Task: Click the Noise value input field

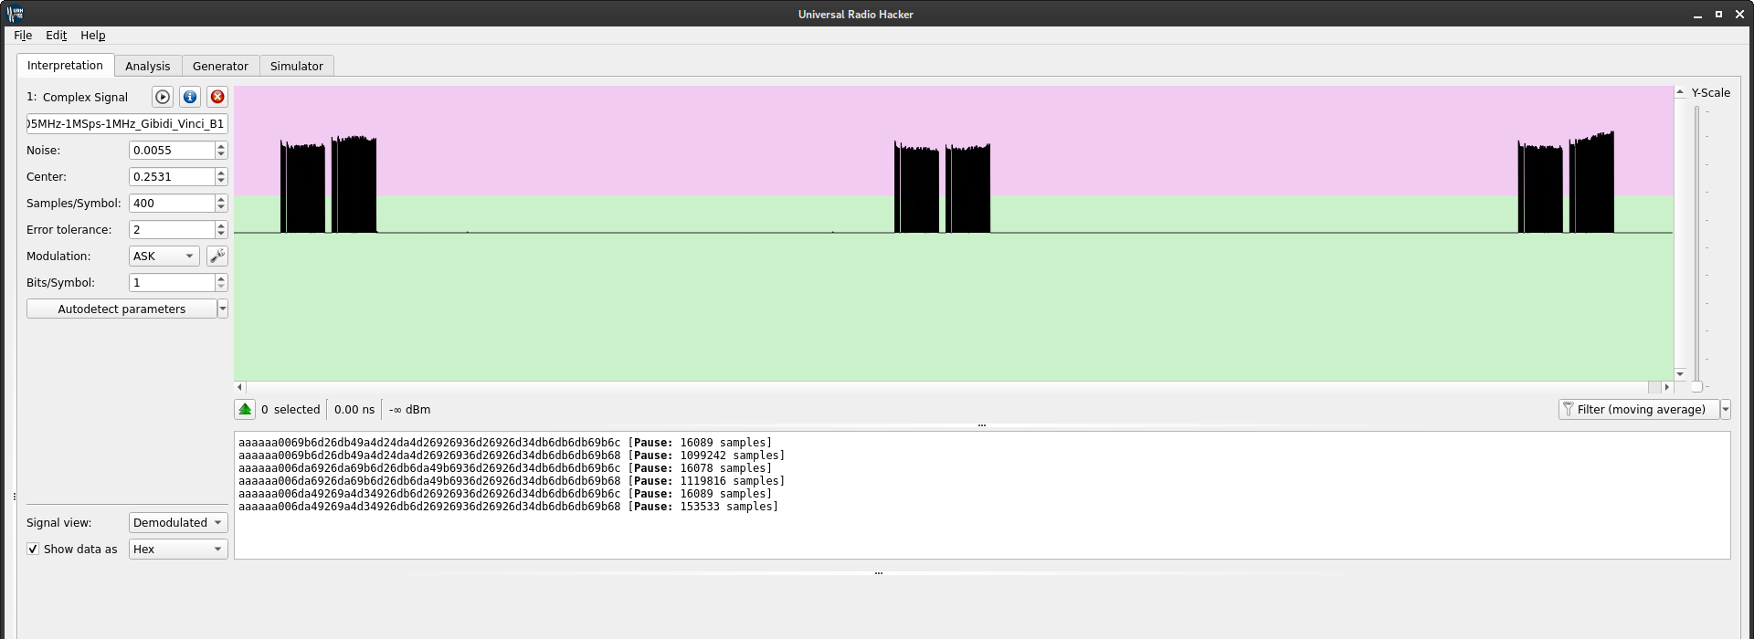Action: click(x=172, y=151)
